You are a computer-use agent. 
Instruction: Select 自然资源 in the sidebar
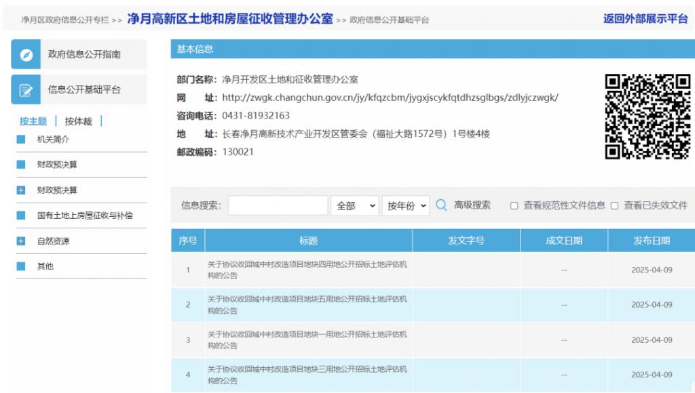(x=53, y=241)
